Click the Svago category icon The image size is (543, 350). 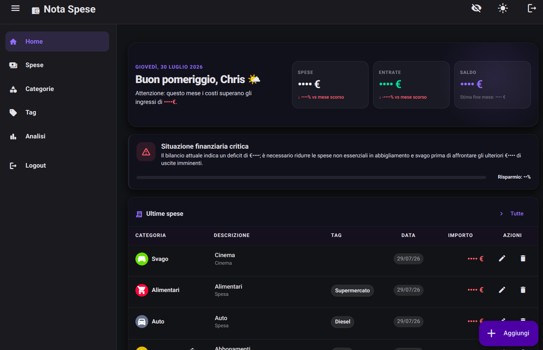click(x=142, y=259)
